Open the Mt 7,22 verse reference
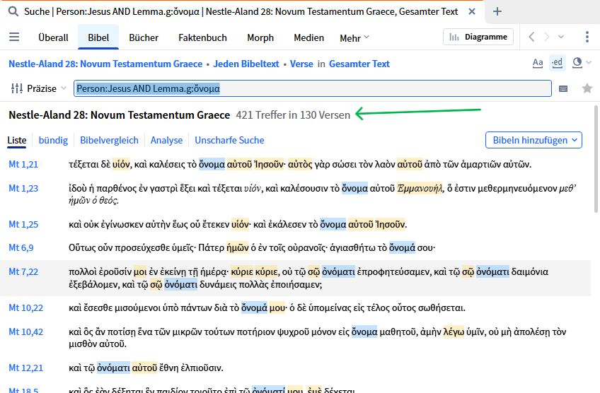600x393 pixels. [23, 272]
